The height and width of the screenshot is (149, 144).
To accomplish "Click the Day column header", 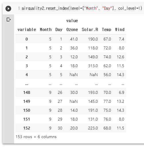I will [x=59, y=30].
